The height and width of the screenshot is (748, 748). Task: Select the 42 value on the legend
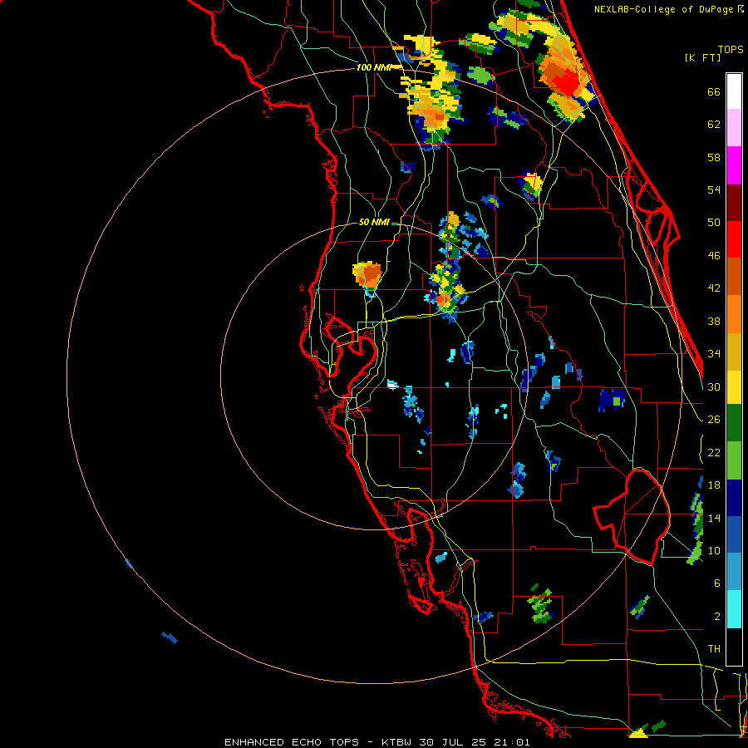point(714,288)
